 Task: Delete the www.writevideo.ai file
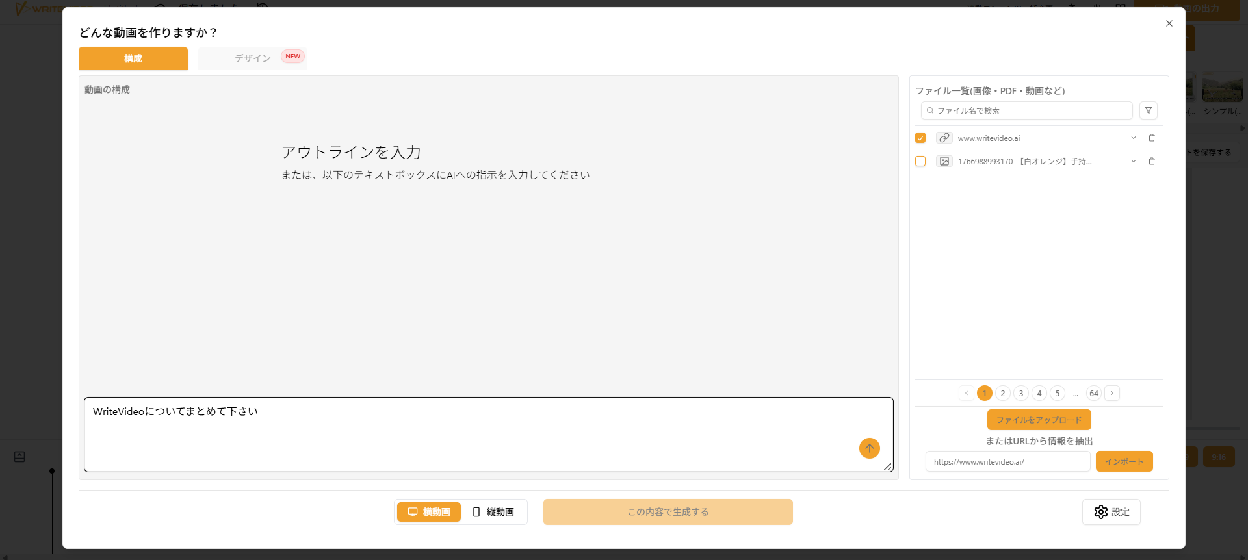pyautogui.click(x=1152, y=138)
